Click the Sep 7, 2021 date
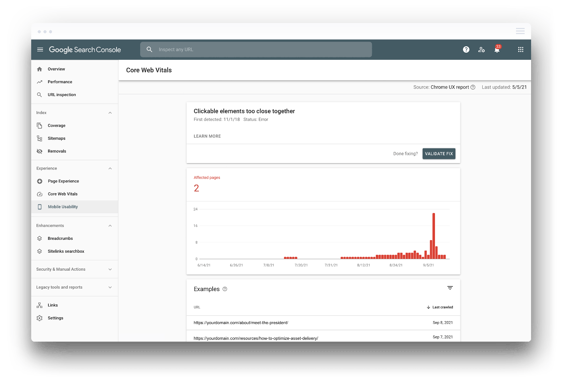Viewport: 563px width, 385px height. [x=443, y=337]
